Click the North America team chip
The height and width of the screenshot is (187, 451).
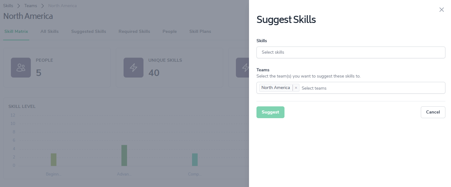coord(275,88)
